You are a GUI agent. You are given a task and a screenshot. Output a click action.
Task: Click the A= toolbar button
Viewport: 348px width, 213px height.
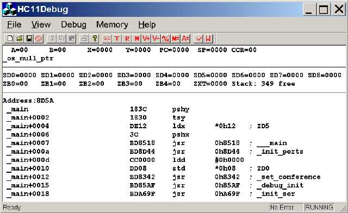click(185, 39)
